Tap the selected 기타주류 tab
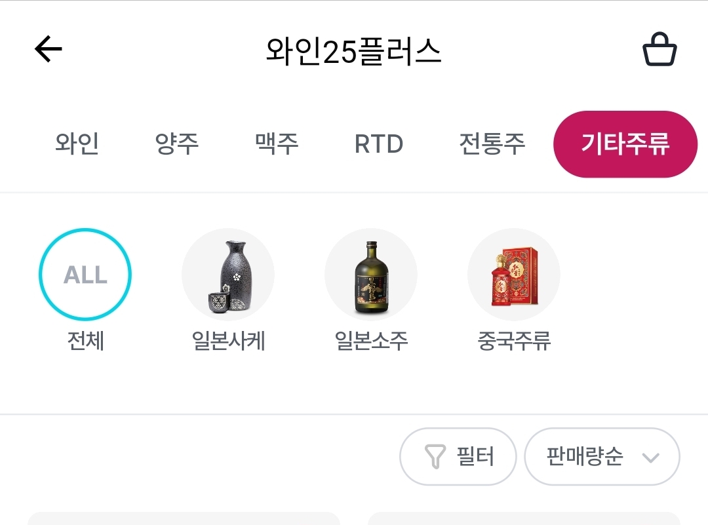The width and height of the screenshot is (708, 525). 625,144
